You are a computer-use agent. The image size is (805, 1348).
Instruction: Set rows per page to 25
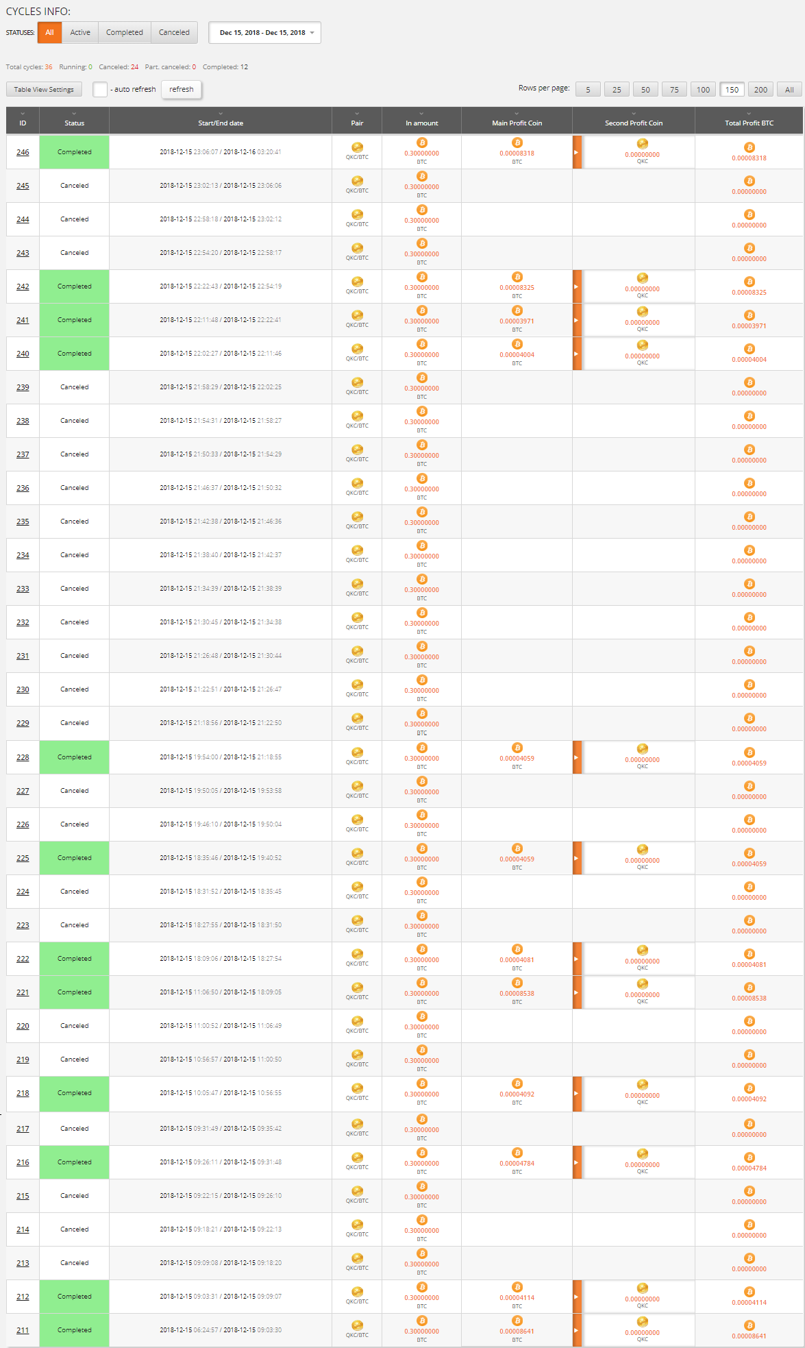pyautogui.click(x=617, y=90)
